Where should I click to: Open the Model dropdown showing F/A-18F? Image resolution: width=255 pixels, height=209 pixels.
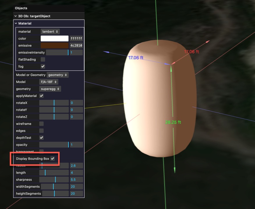click(x=48, y=82)
